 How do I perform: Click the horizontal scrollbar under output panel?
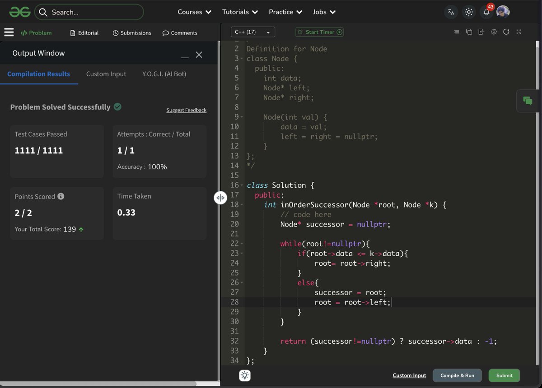click(x=98, y=383)
